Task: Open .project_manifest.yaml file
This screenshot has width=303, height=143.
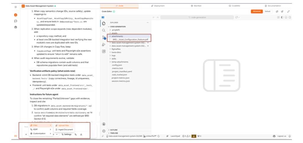Action: (122, 71)
